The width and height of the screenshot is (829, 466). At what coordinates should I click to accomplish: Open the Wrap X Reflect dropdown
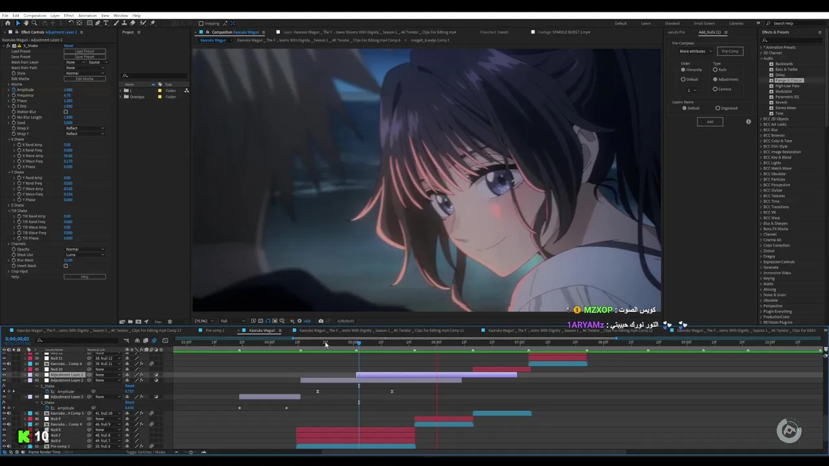click(x=84, y=128)
